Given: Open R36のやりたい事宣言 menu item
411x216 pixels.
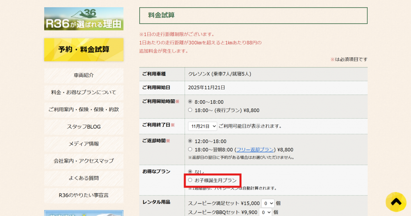Looking at the screenshot, I should (84, 195).
